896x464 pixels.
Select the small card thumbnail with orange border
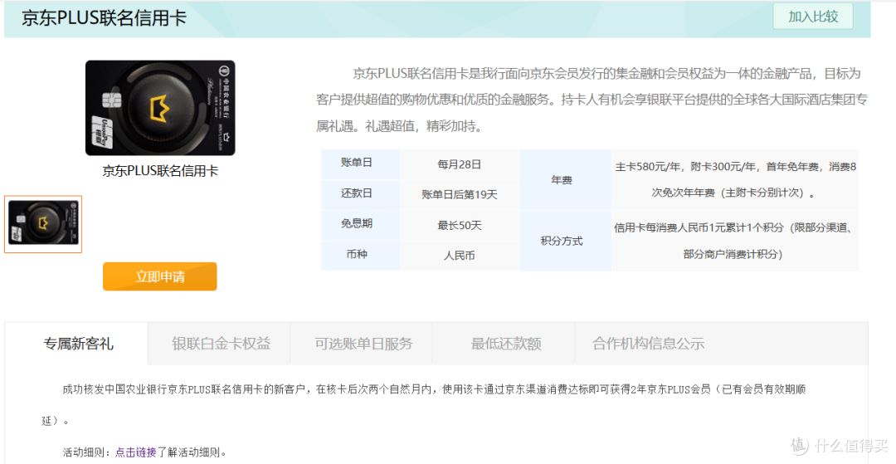43,224
